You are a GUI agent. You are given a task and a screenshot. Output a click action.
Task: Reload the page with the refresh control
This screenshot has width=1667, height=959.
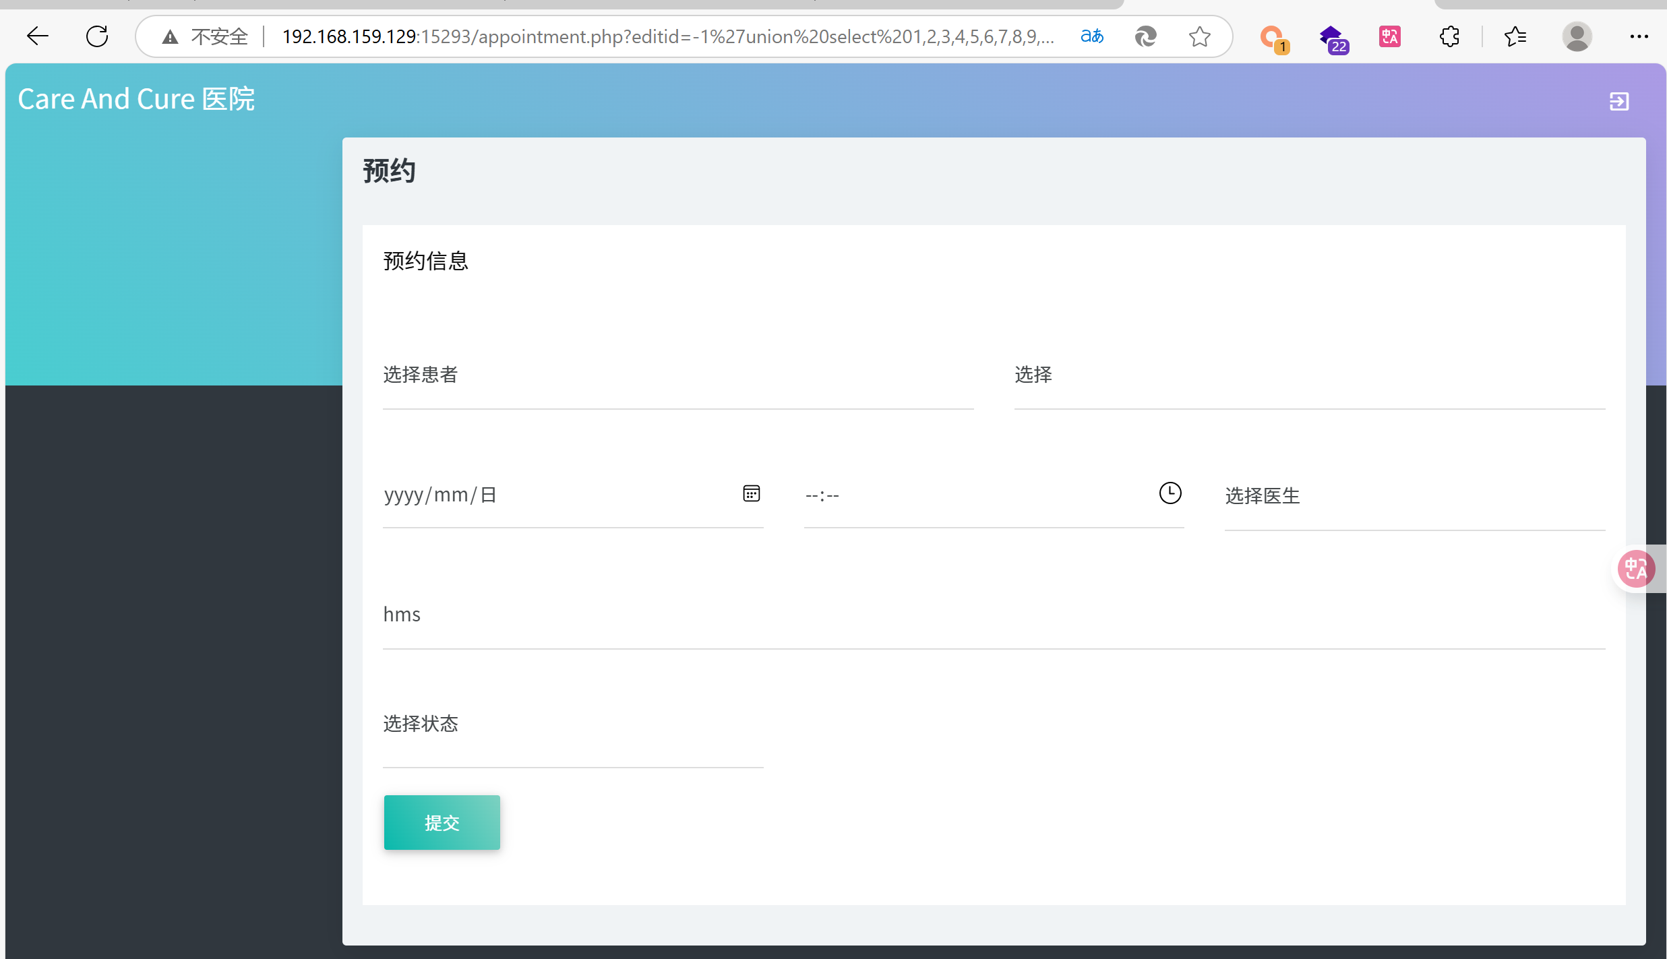96,36
